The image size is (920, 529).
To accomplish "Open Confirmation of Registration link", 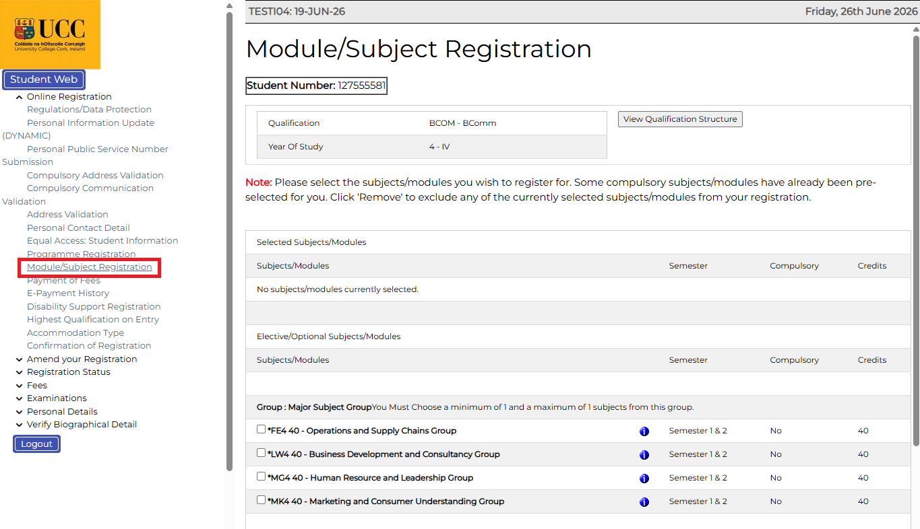I will [x=89, y=346].
